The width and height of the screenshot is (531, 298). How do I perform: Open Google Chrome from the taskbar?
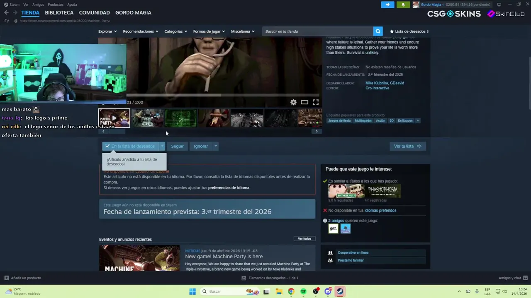[291, 291]
